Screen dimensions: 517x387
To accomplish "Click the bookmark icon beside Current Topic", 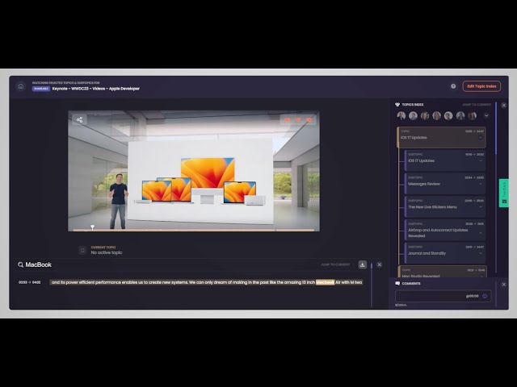I will click(x=82, y=250).
